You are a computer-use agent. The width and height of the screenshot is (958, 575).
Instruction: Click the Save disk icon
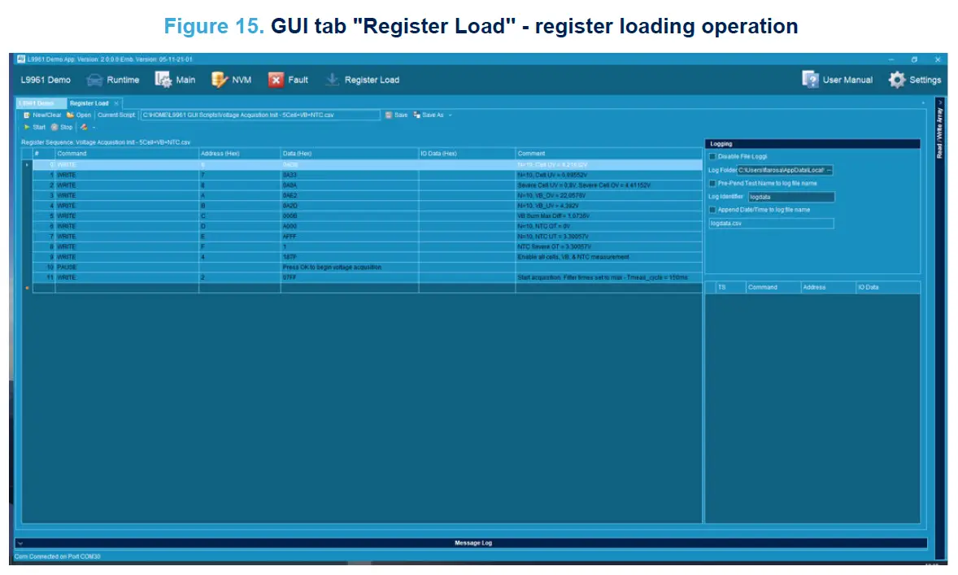coord(389,115)
